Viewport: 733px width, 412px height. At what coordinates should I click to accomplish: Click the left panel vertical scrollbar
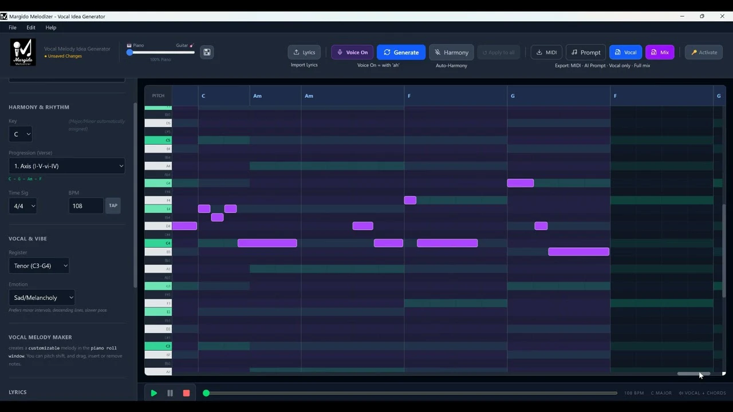pyautogui.click(x=135, y=195)
